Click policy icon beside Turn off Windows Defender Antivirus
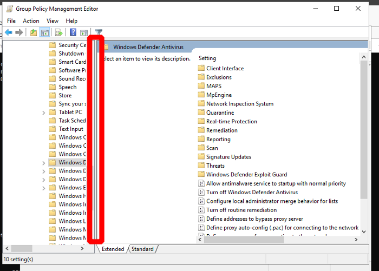This screenshot has height=271, width=379. (x=201, y=192)
